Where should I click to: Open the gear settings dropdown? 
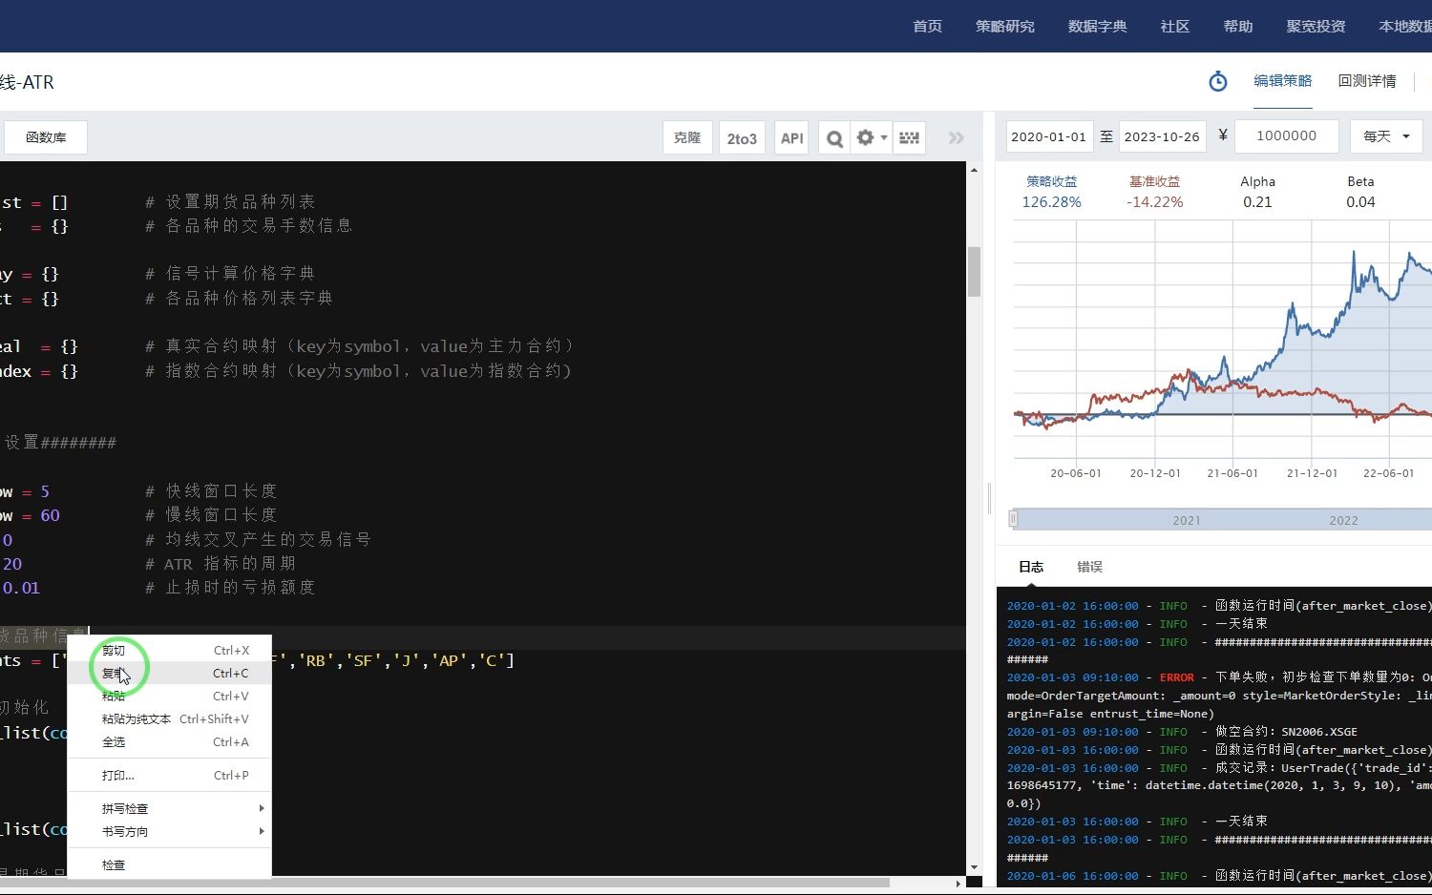click(x=872, y=138)
